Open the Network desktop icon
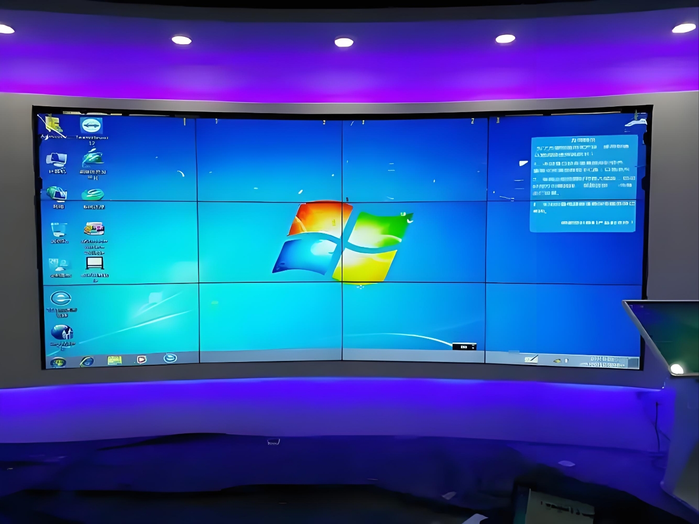The height and width of the screenshot is (524, 699). (57, 195)
